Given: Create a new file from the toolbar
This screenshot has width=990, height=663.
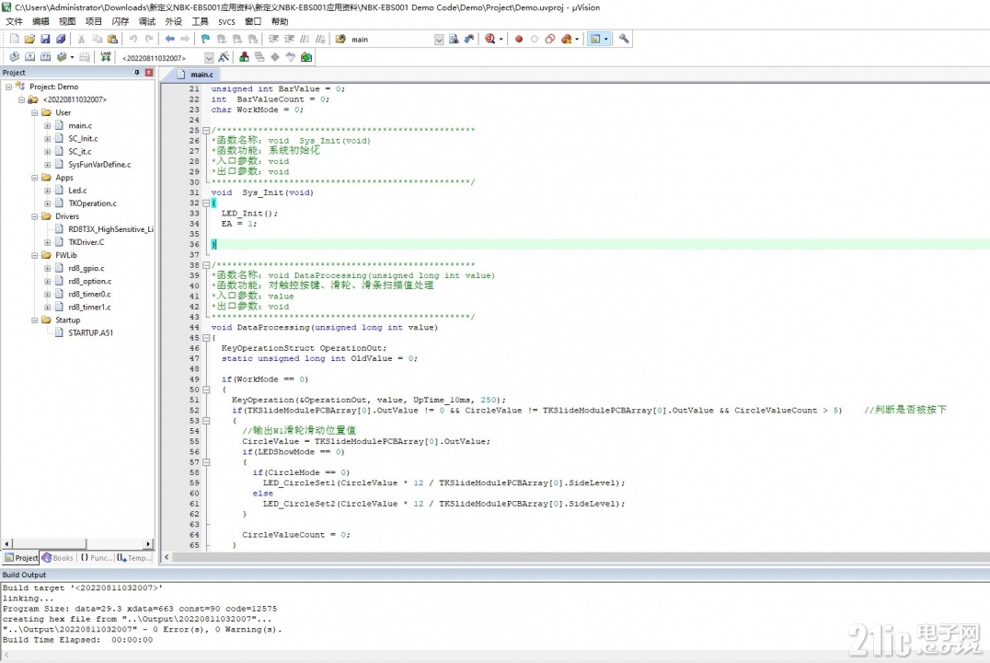Looking at the screenshot, I should click(14, 40).
